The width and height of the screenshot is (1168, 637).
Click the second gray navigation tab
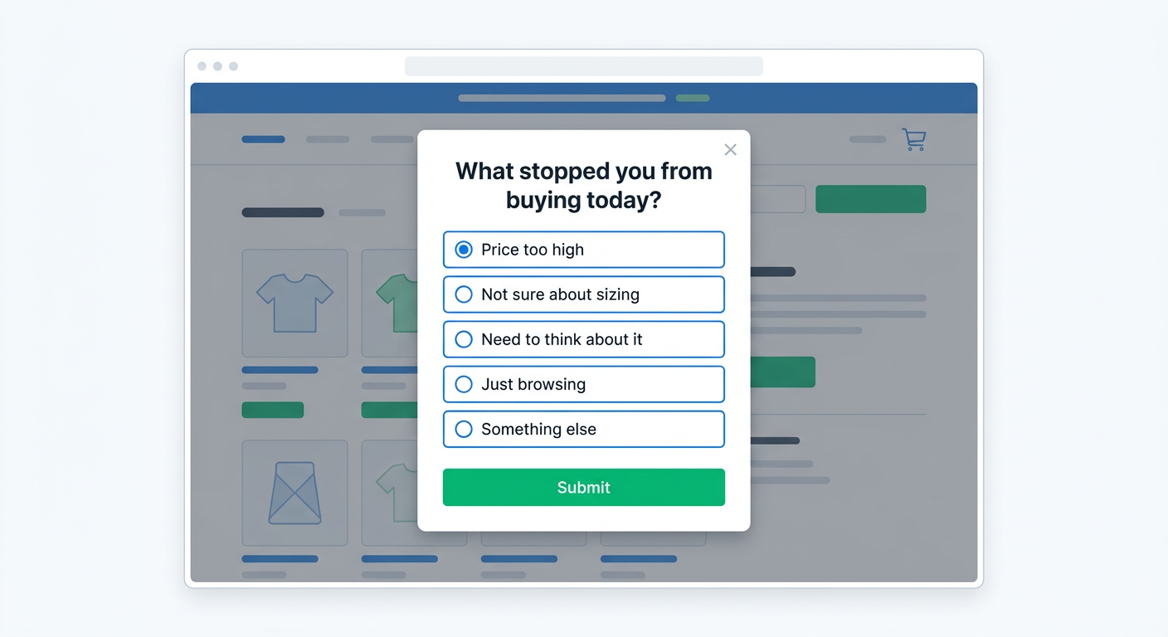pyautogui.click(x=392, y=139)
